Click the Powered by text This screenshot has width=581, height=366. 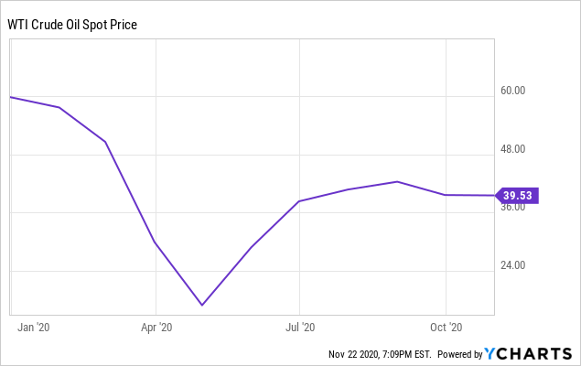click(x=460, y=354)
